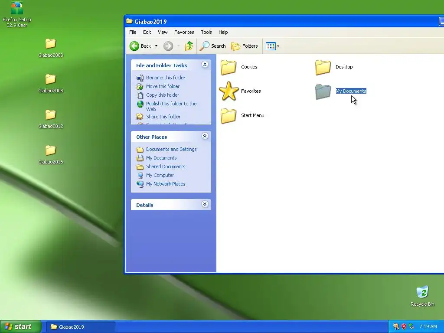Click the Up folder toolbar icon
Image resolution: width=444 pixels, height=333 pixels.
click(189, 46)
